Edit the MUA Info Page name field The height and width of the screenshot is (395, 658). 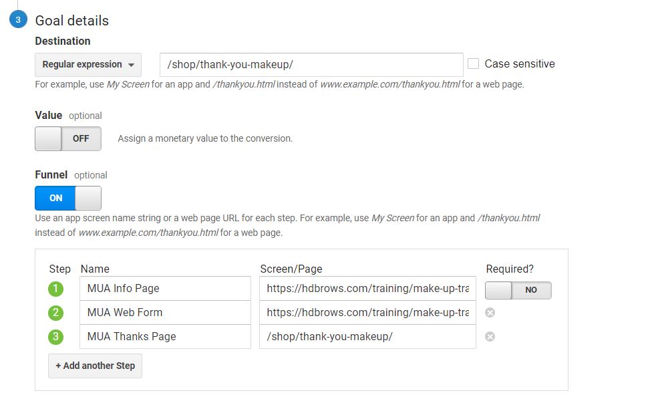click(x=165, y=289)
